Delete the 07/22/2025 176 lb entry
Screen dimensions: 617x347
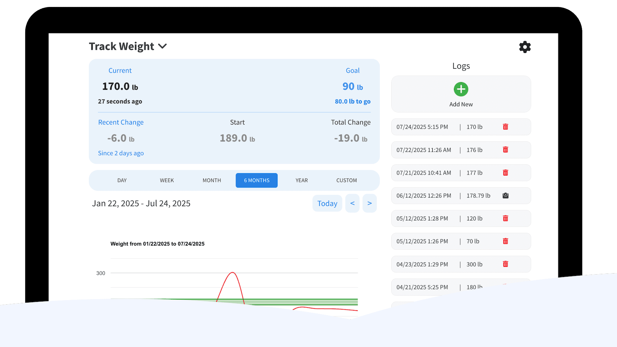click(x=505, y=150)
